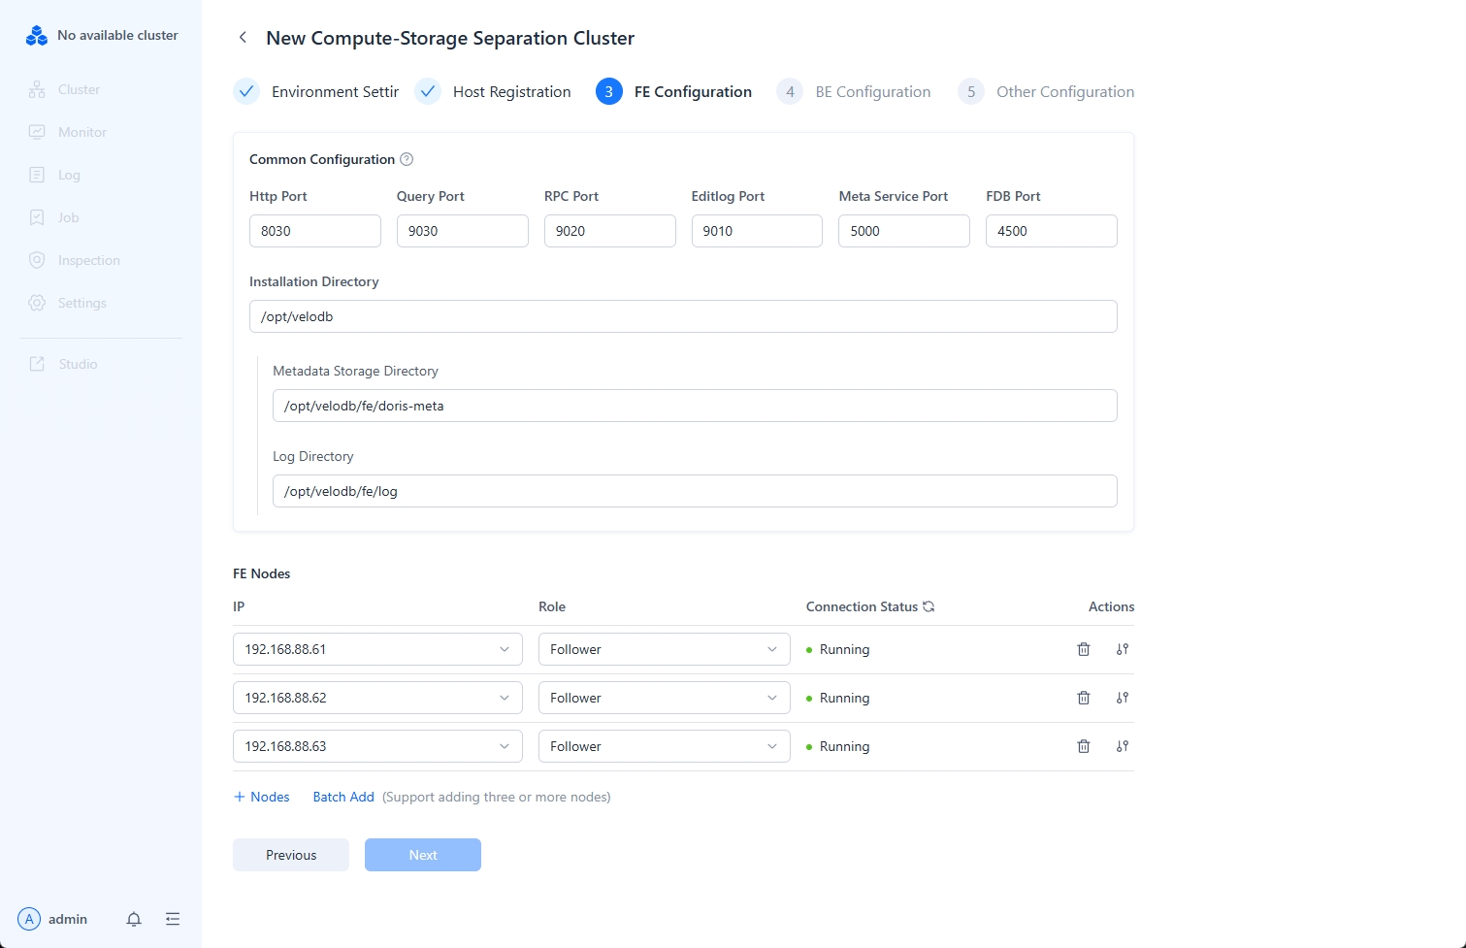The height and width of the screenshot is (948, 1466).
Task: Collapse the sidebar menu
Action: (173, 919)
